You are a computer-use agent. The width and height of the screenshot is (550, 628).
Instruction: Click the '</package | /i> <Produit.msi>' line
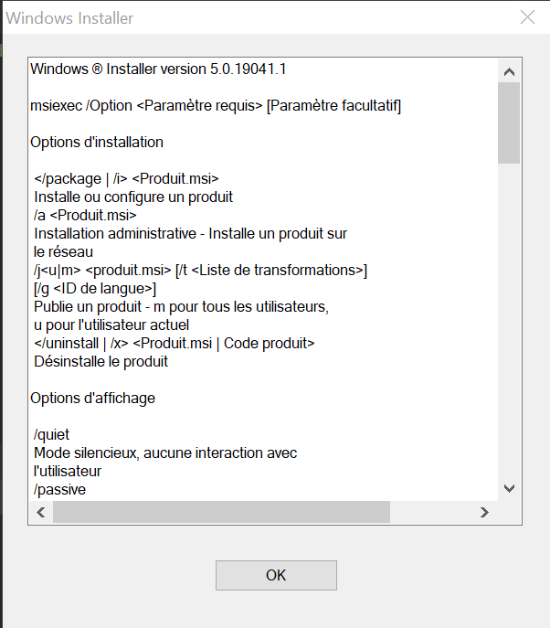tap(126, 178)
